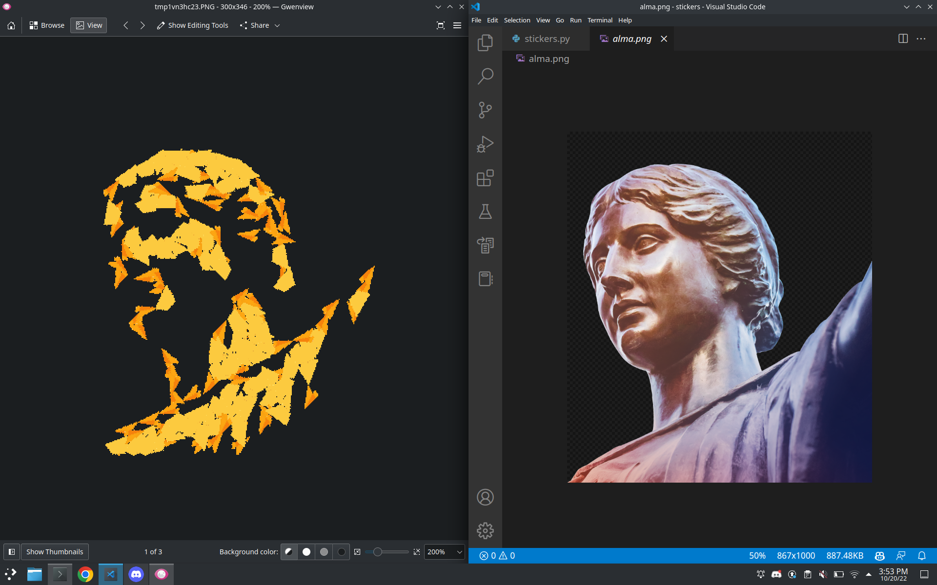937x585 pixels.
Task: Click the stickers.py tab in VS Code
Action: [548, 39]
